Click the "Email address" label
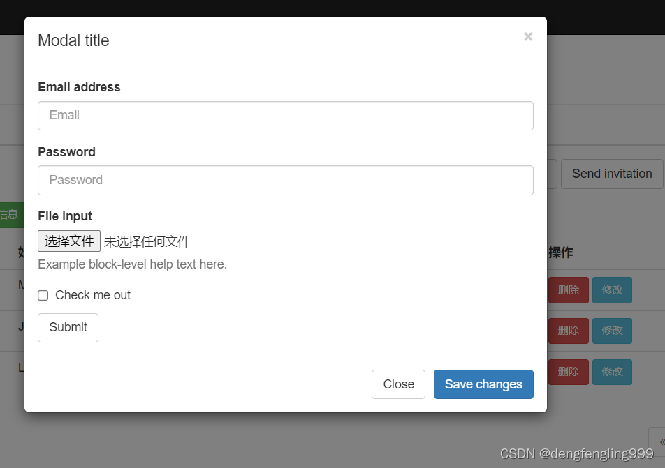The height and width of the screenshot is (468, 665). (79, 87)
